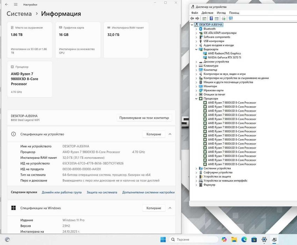Click the Bluetooth icon in device tree

click(x=201, y=29)
